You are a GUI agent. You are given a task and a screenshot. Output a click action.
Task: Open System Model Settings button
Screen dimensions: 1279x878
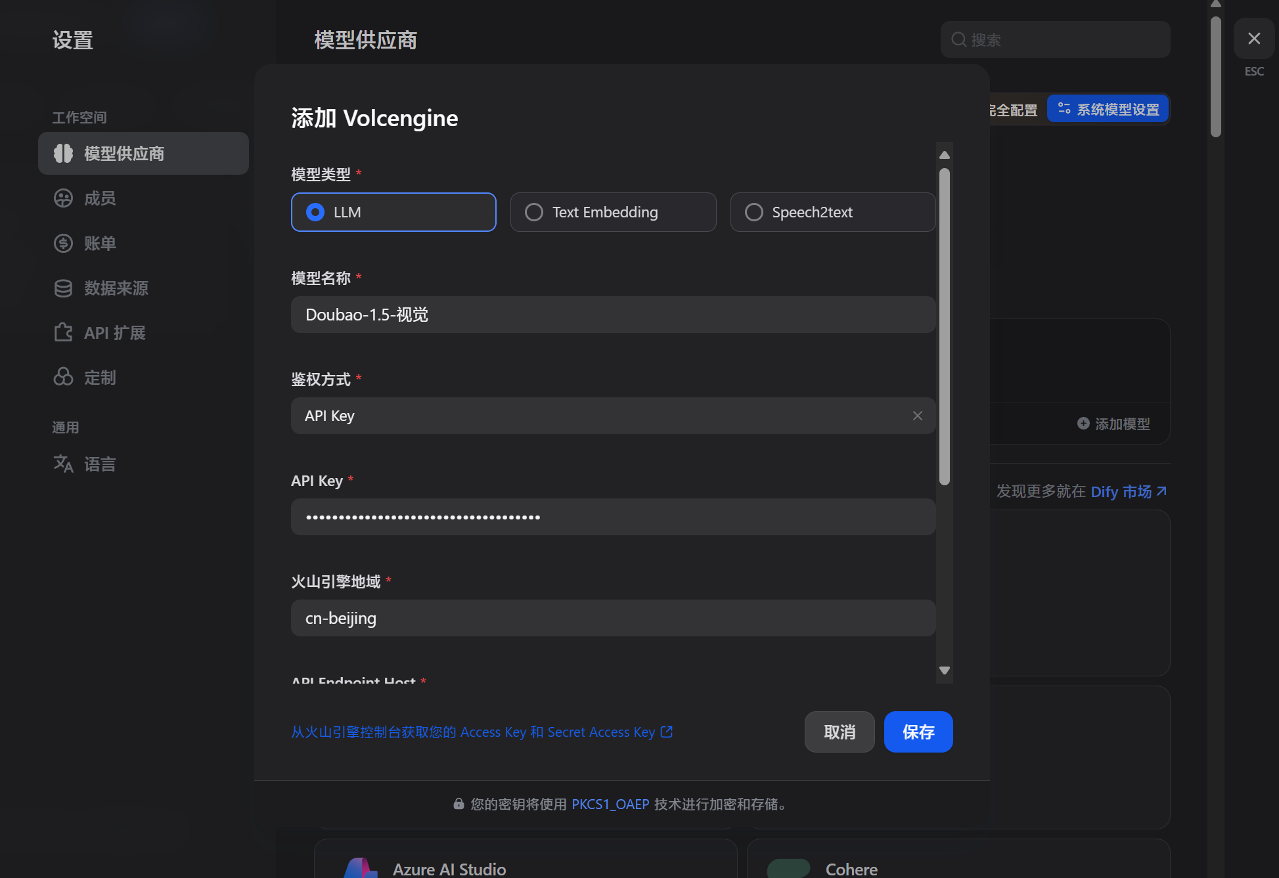[x=1108, y=109]
